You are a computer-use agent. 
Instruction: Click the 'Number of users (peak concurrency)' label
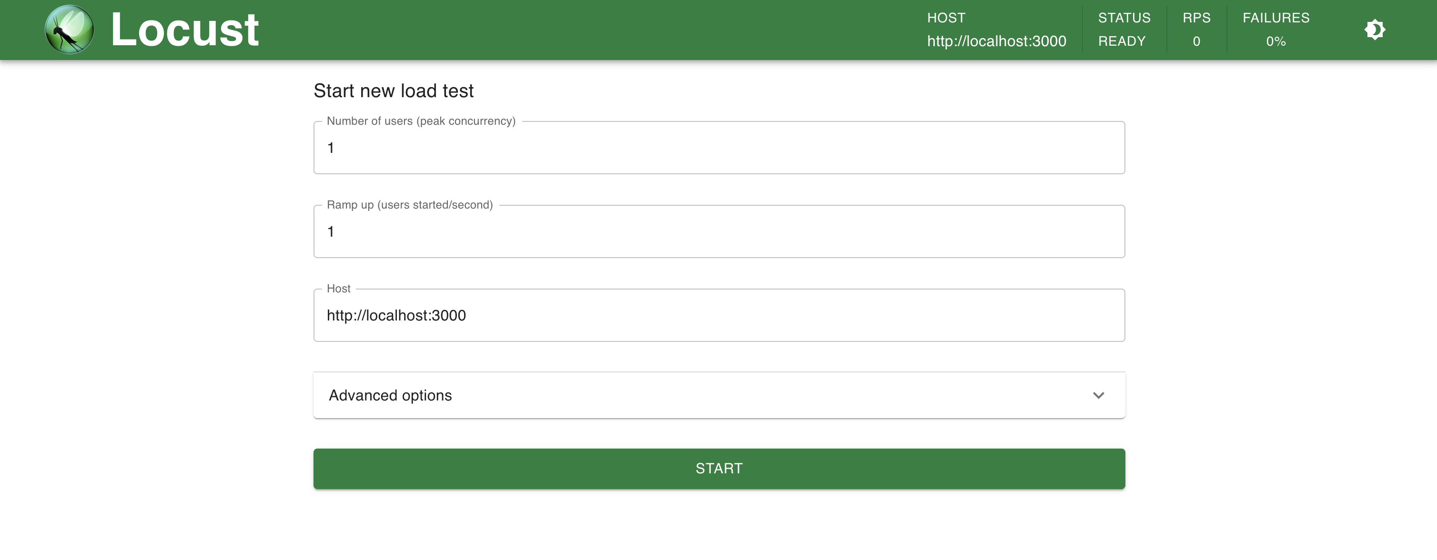[421, 121]
